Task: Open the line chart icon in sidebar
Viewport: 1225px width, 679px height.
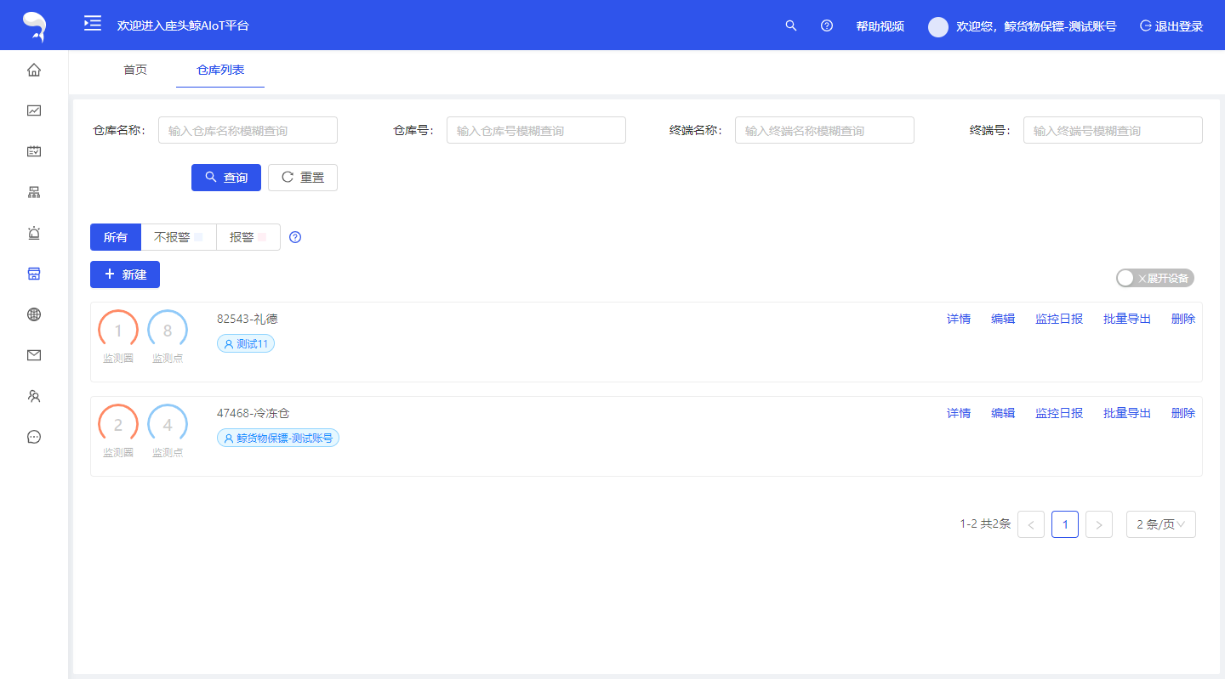Action: click(x=34, y=110)
